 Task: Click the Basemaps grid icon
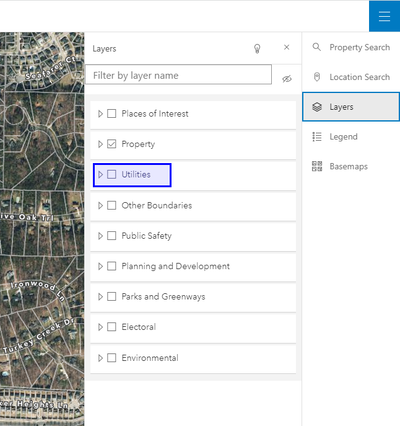(x=316, y=166)
